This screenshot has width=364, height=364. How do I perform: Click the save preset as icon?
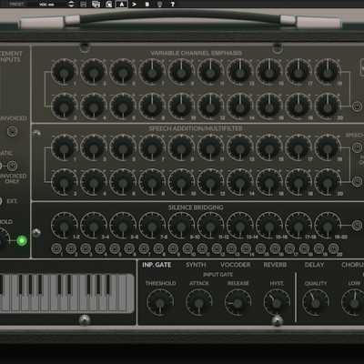(x=96, y=5)
